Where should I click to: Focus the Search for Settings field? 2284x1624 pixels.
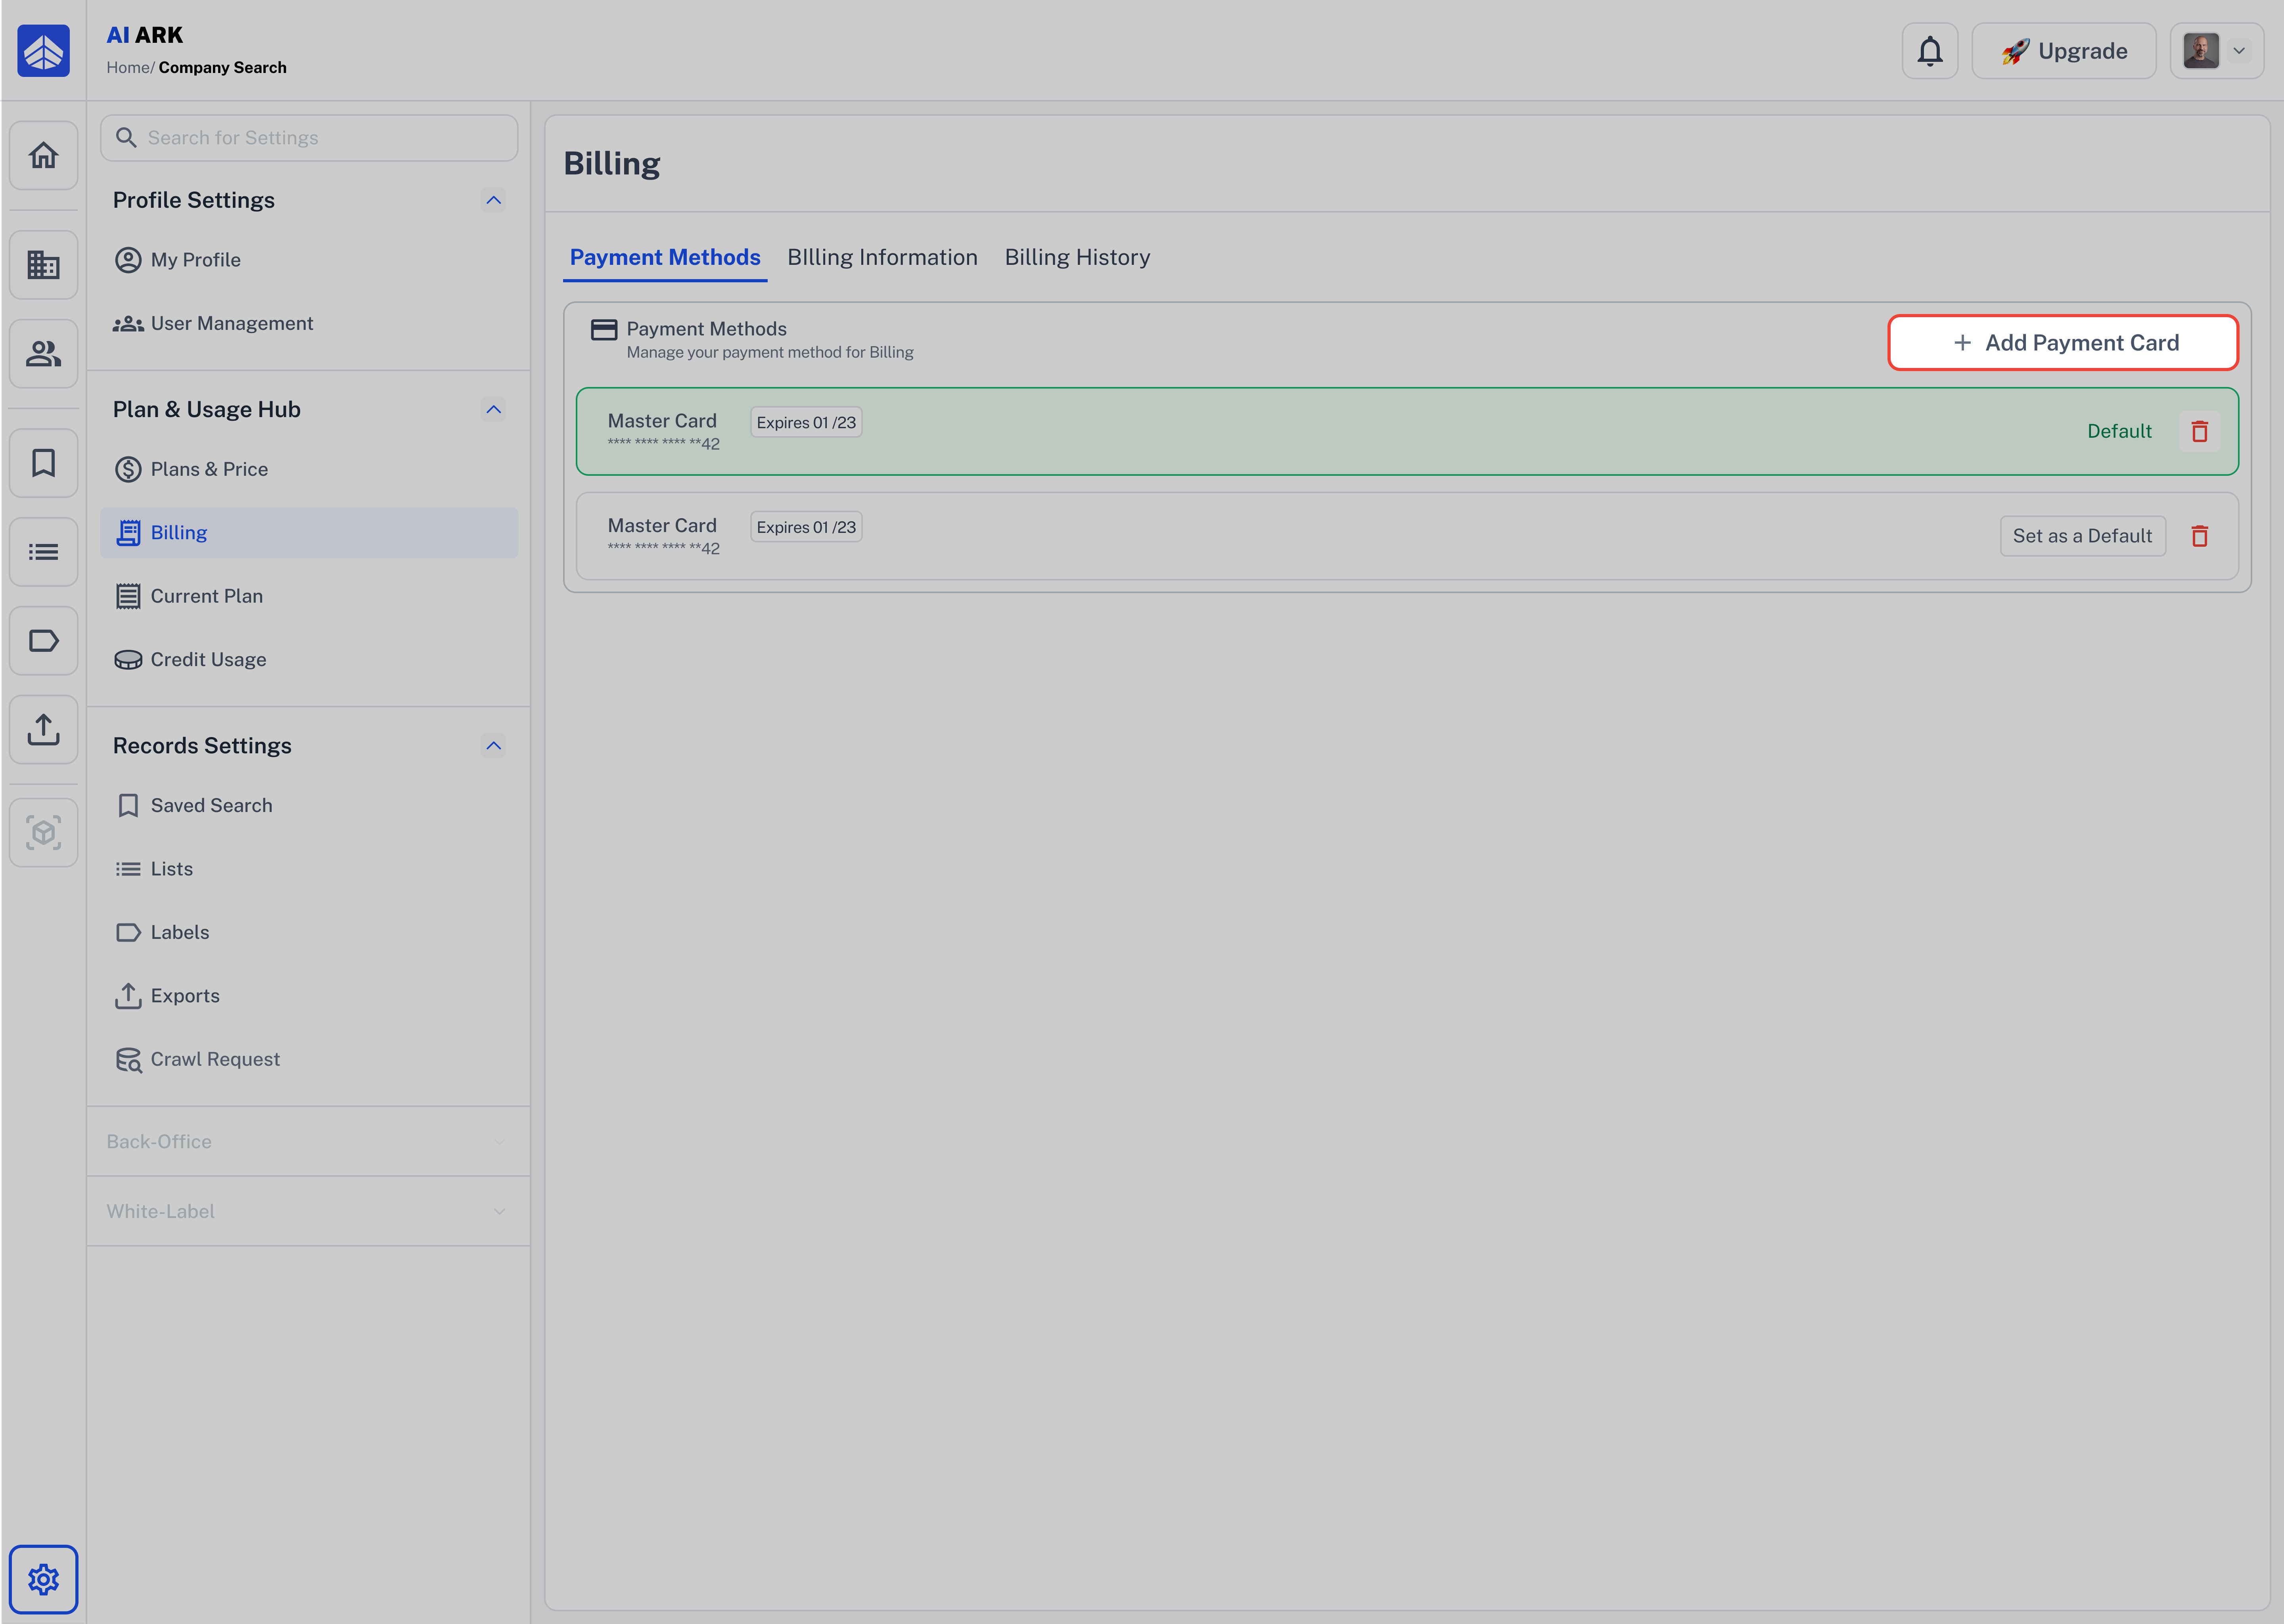click(x=309, y=137)
